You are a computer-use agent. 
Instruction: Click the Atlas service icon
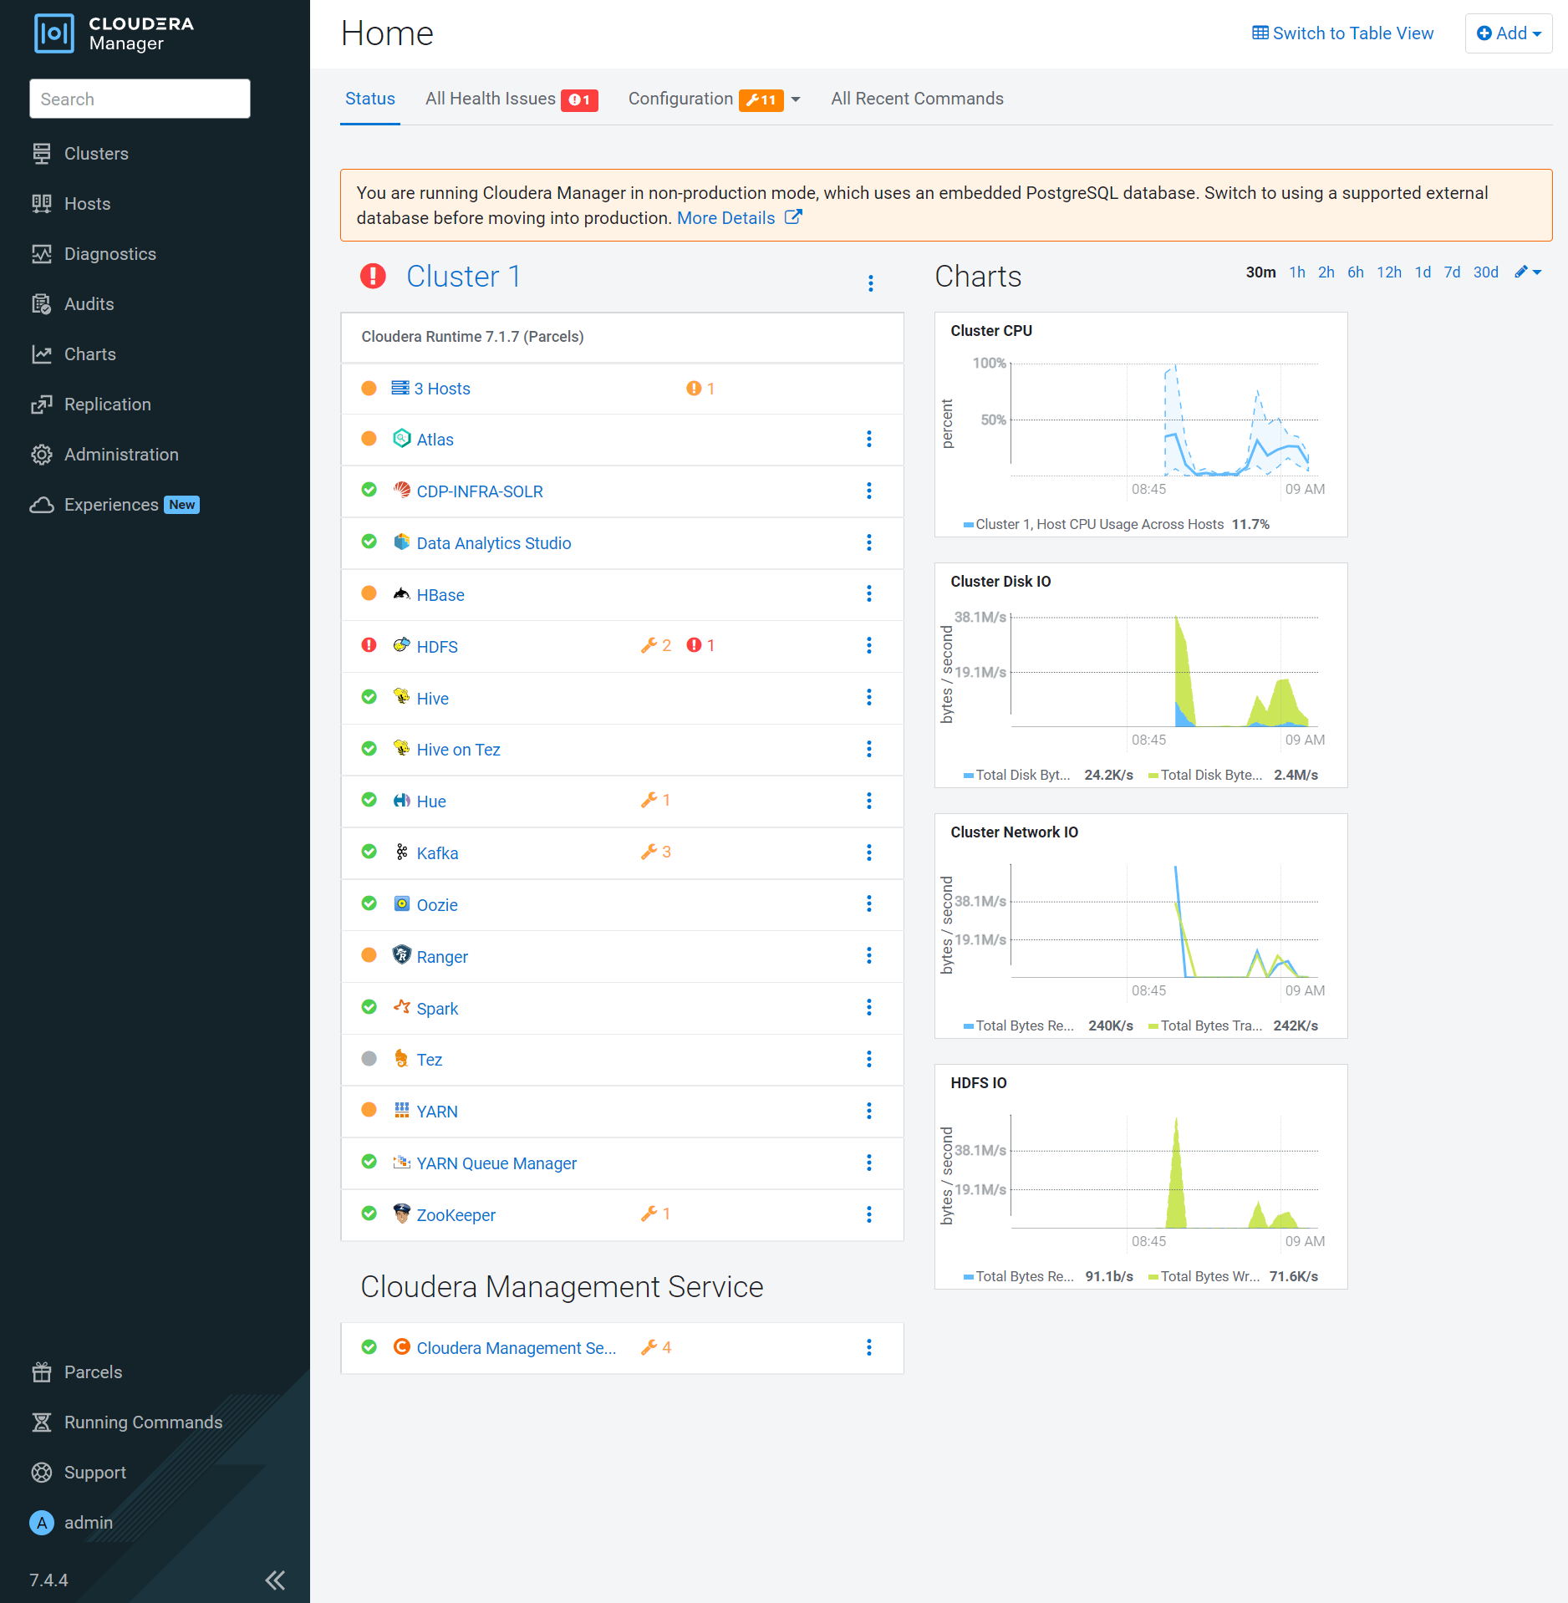(402, 438)
